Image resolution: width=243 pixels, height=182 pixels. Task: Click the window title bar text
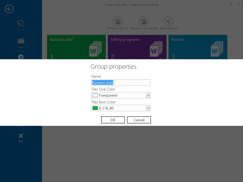coord(131,5)
